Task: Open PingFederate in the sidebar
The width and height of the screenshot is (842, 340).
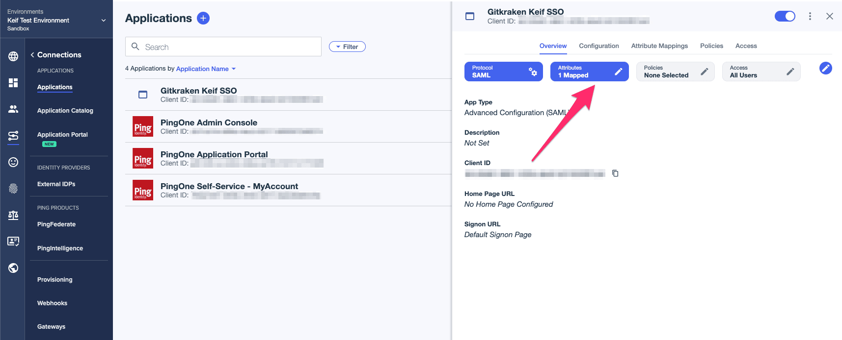Action: (x=56, y=224)
